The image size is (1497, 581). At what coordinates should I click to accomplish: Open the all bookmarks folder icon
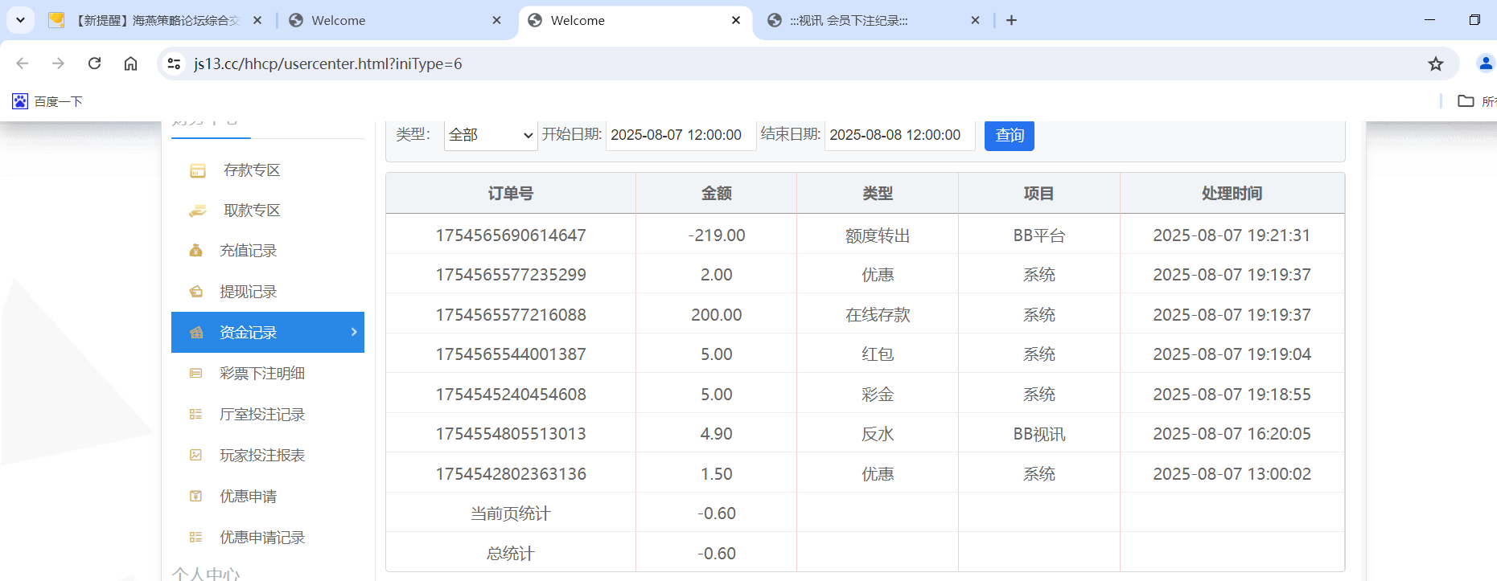pos(1466,101)
